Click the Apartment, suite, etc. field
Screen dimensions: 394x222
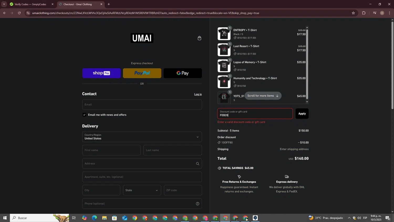(142, 177)
